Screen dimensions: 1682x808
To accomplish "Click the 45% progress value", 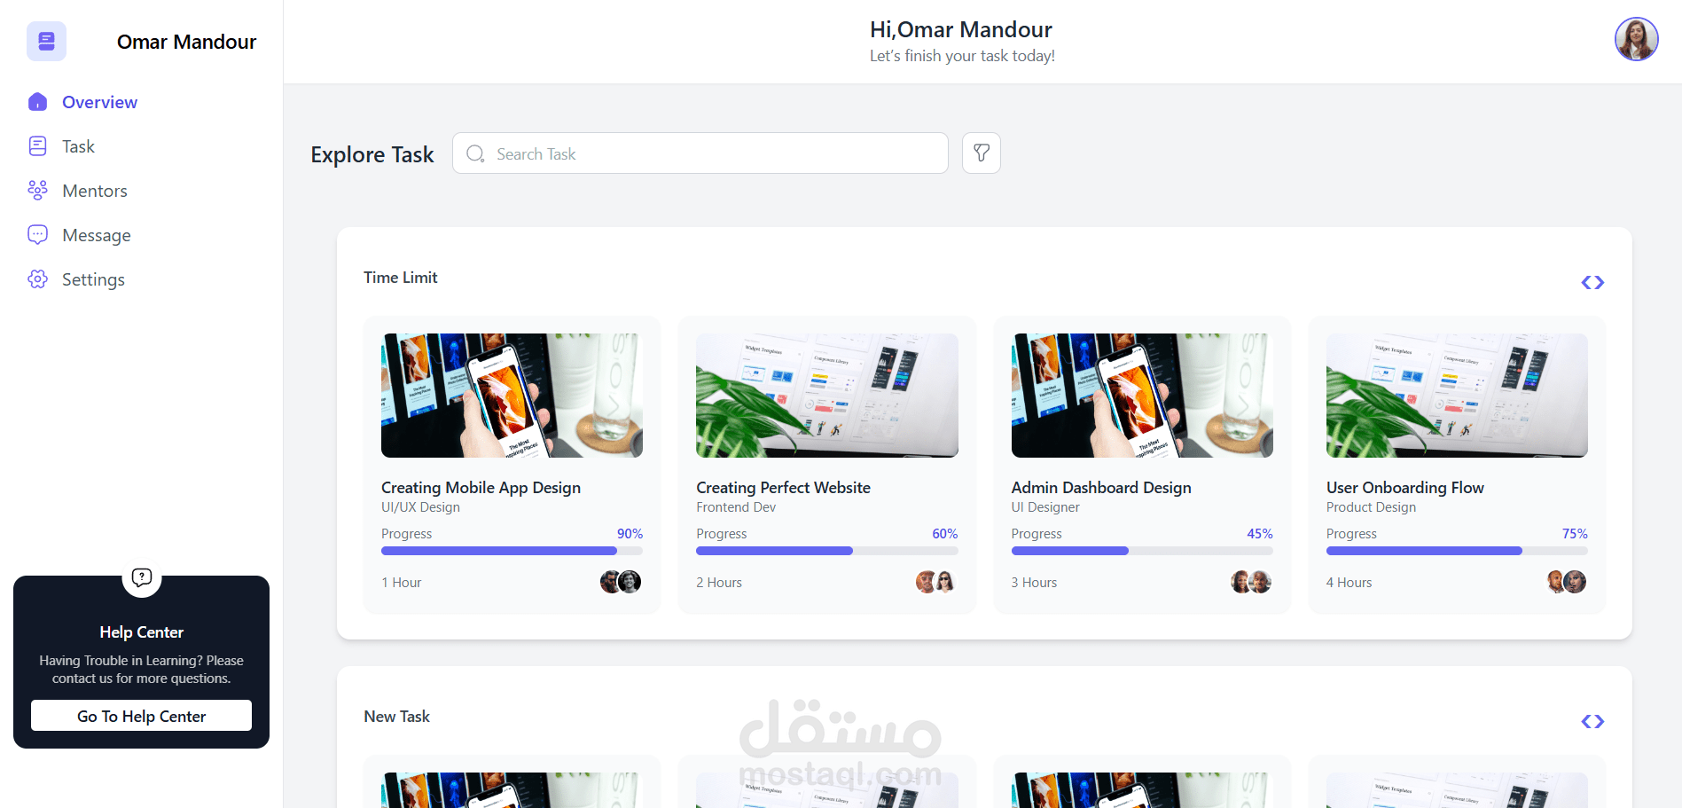I will tap(1260, 534).
